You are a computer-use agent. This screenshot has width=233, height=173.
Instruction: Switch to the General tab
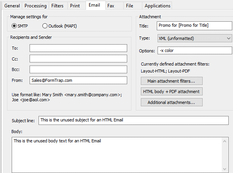(12, 6)
